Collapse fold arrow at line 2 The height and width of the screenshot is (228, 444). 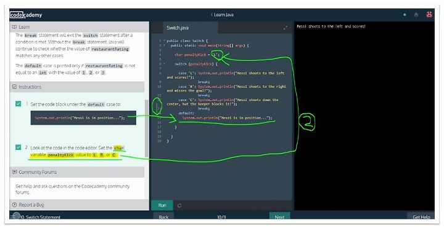click(x=164, y=45)
